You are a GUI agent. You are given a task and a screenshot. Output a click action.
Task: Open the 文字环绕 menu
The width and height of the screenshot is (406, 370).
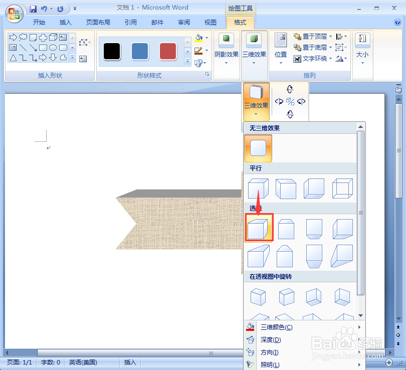pyautogui.click(x=313, y=59)
